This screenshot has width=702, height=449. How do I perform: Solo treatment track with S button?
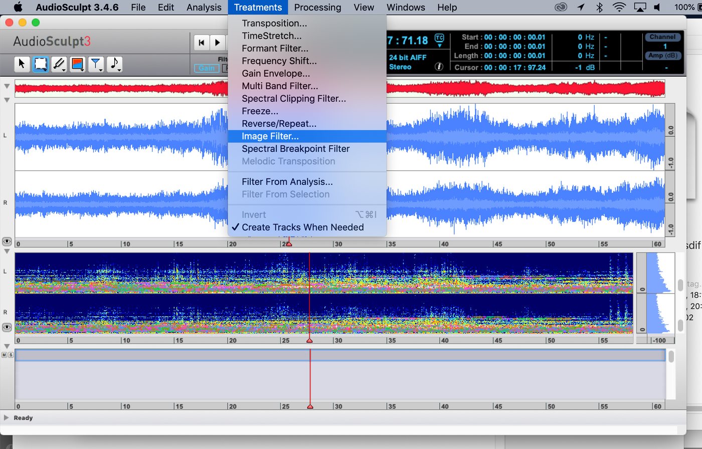coord(10,355)
